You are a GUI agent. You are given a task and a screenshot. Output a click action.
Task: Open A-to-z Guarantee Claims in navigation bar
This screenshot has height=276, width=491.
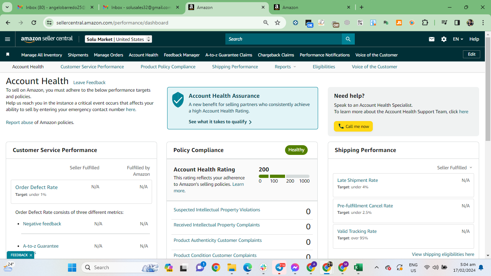[229, 55]
